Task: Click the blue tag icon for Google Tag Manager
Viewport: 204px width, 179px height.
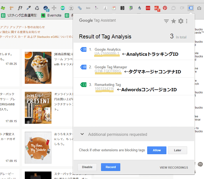Action: (83, 67)
